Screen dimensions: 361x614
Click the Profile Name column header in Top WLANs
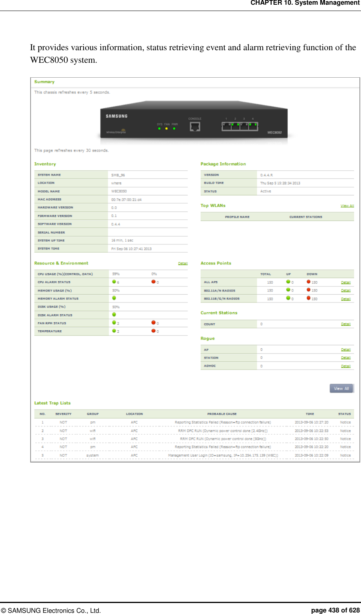point(237,217)
